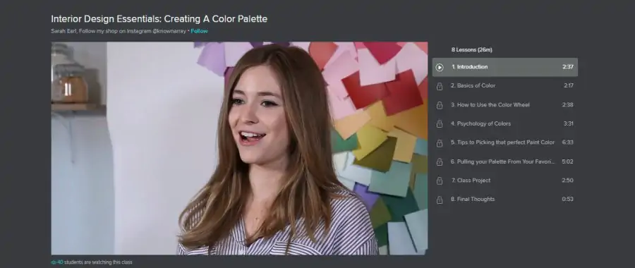Viewport: 635px width, 268px height.
Task: Click lock icon next to Basics of Color
Action: click(x=440, y=86)
